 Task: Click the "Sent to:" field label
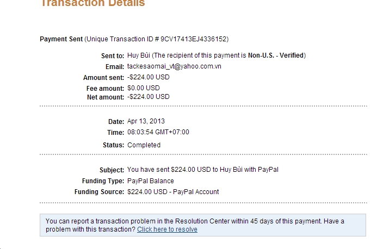click(113, 56)
